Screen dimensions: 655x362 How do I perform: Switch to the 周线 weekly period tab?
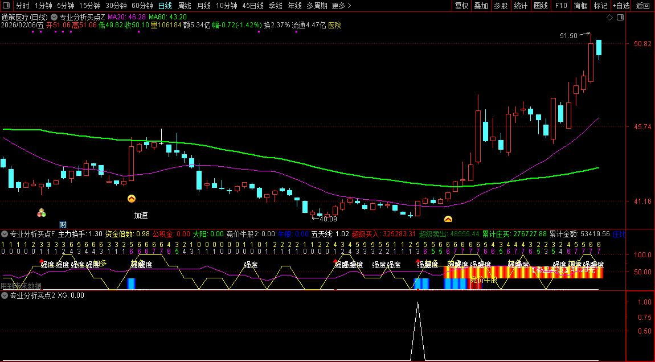click(x=184, y=6)
